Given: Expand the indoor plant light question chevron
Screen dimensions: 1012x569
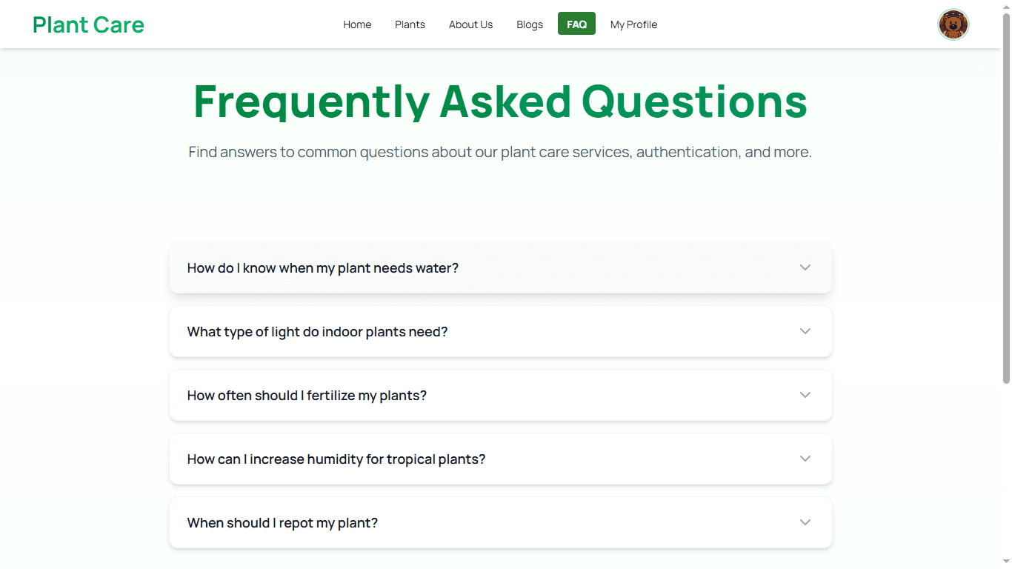Looking at the screenshot, I should click(805, 331).
